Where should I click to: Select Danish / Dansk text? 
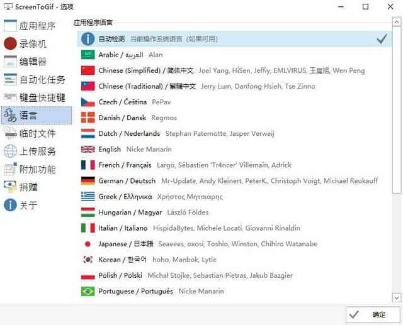coord(122,118)
